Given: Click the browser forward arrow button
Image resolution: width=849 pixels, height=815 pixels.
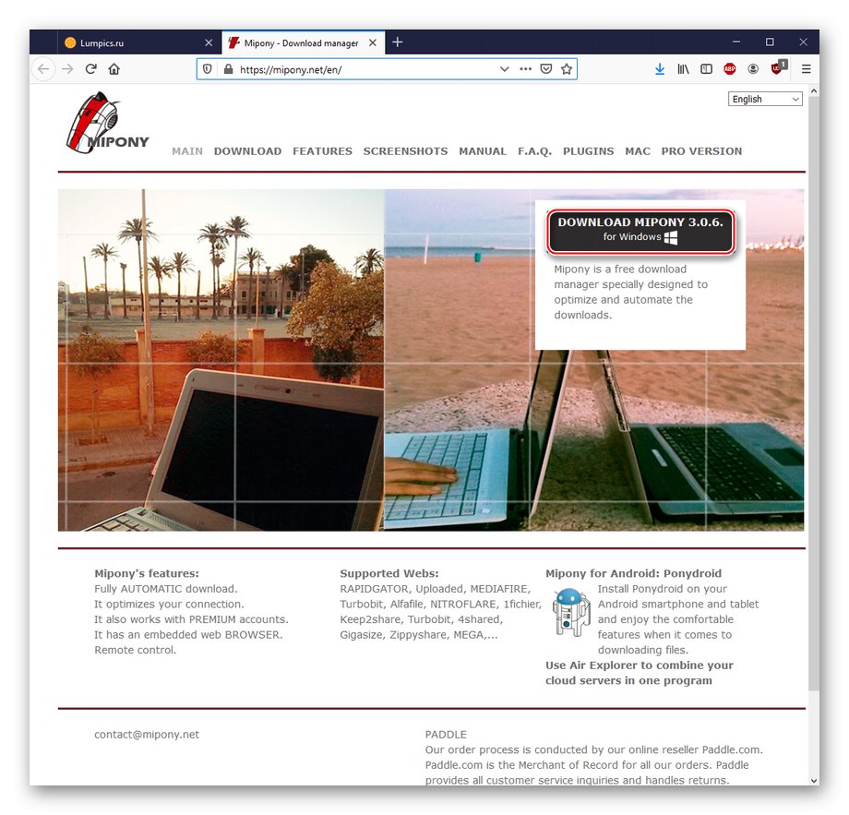Looking at the screenshot, I should (67, 69).
